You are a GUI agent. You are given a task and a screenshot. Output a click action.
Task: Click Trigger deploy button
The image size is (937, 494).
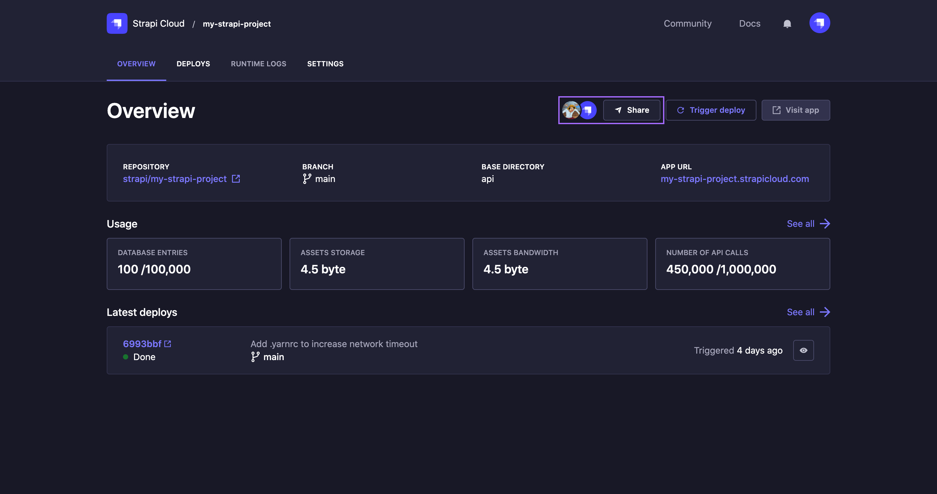(711, 110)
